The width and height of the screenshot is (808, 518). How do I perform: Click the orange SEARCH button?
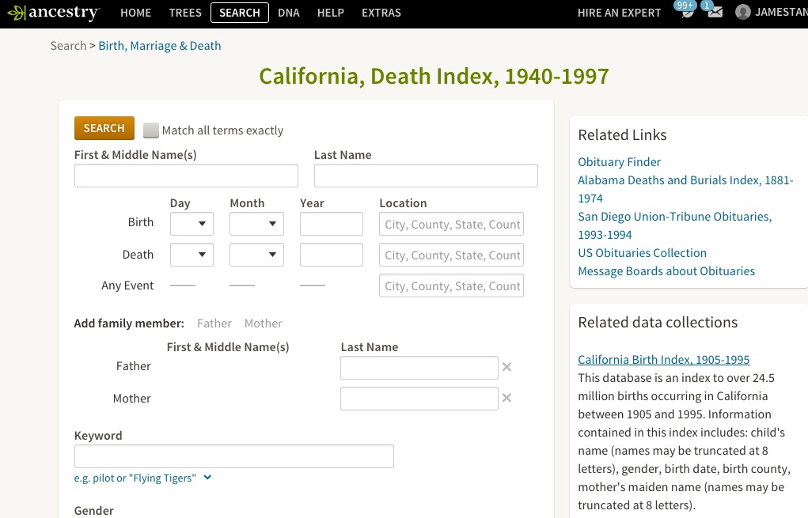pyautogui.click(x=104, y=127)
